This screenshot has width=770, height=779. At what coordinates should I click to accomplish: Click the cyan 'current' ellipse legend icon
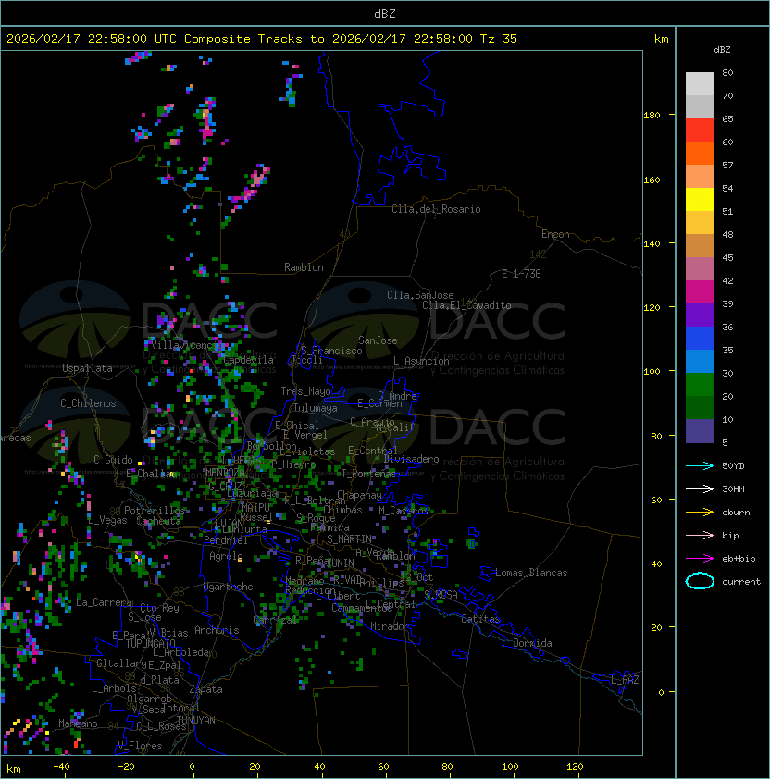coord(700,581)
